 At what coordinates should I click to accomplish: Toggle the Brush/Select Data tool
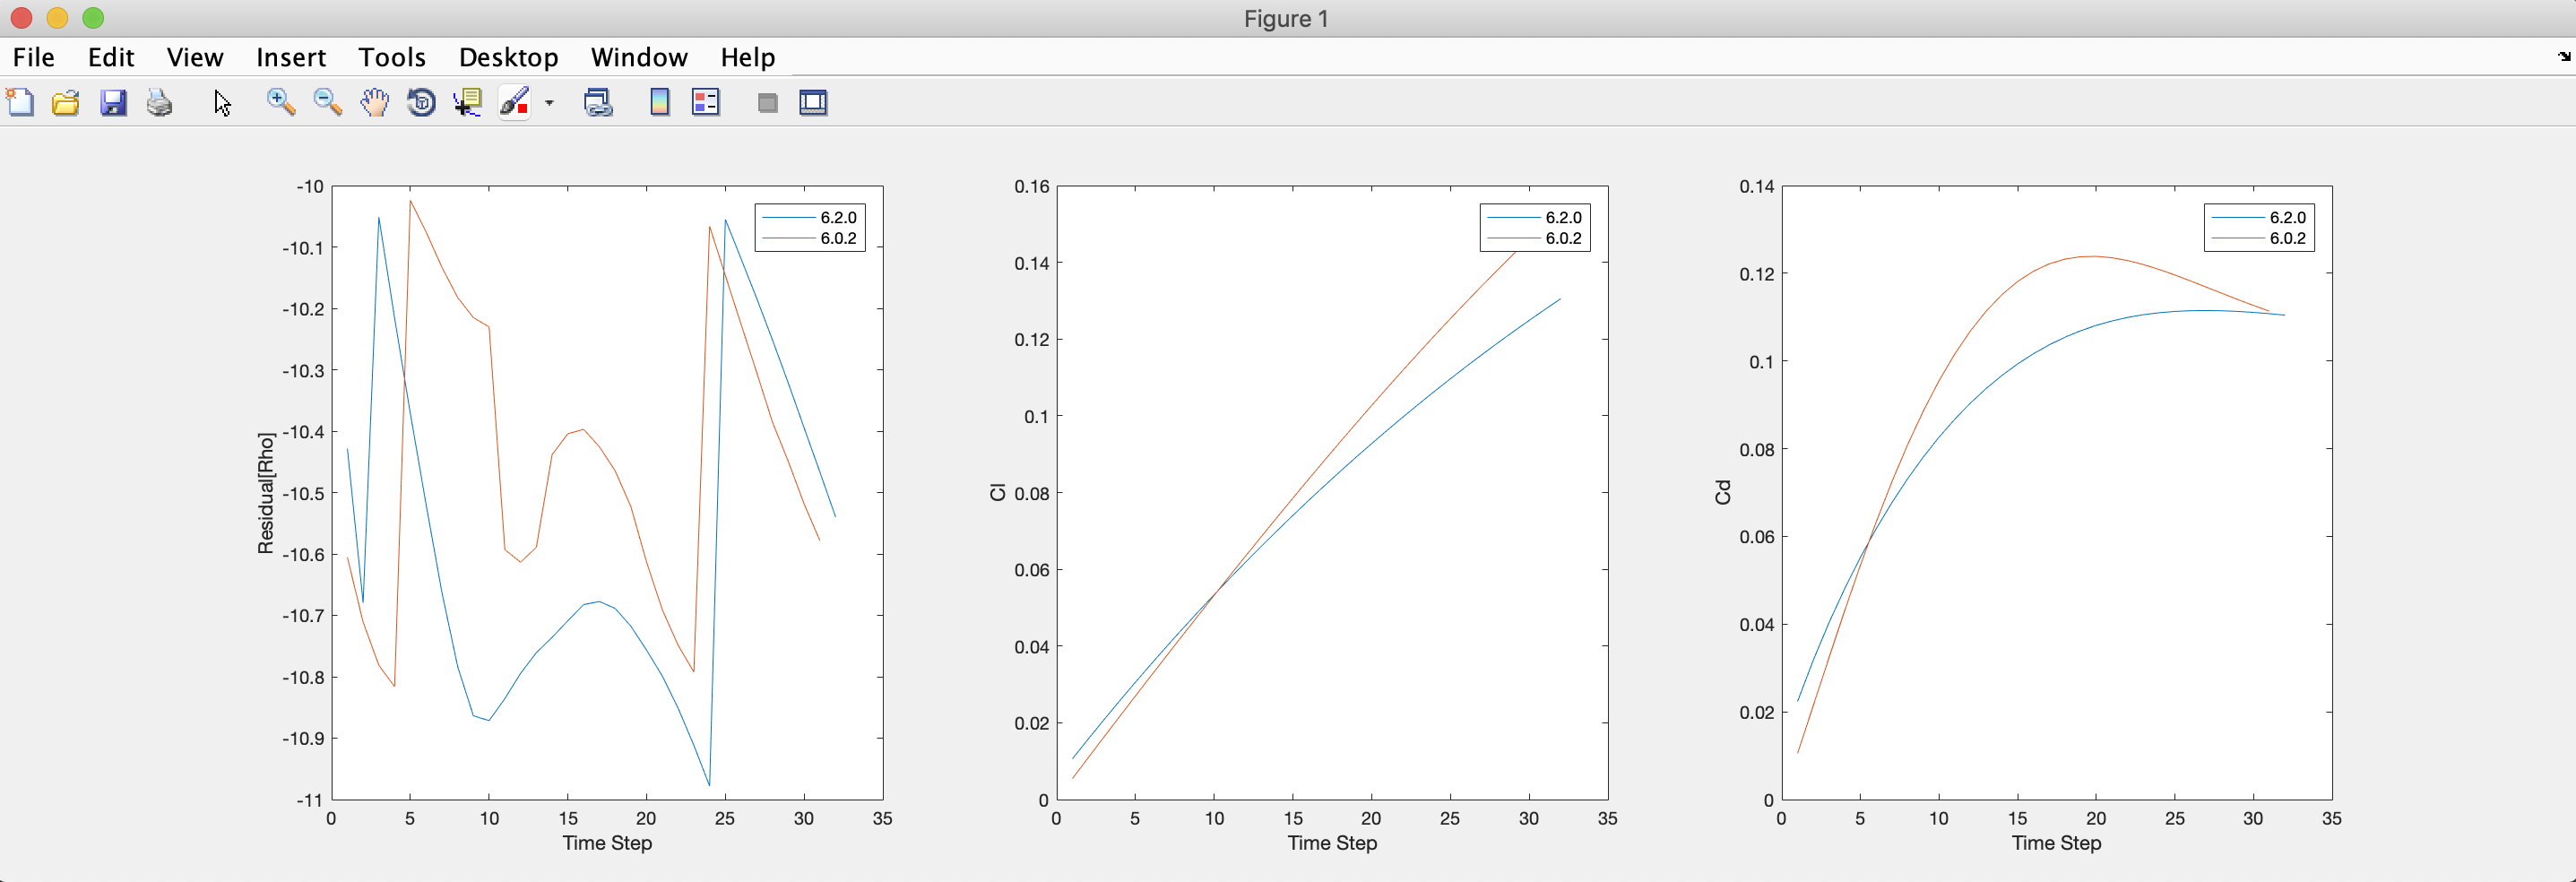click(x=515, y=102)
